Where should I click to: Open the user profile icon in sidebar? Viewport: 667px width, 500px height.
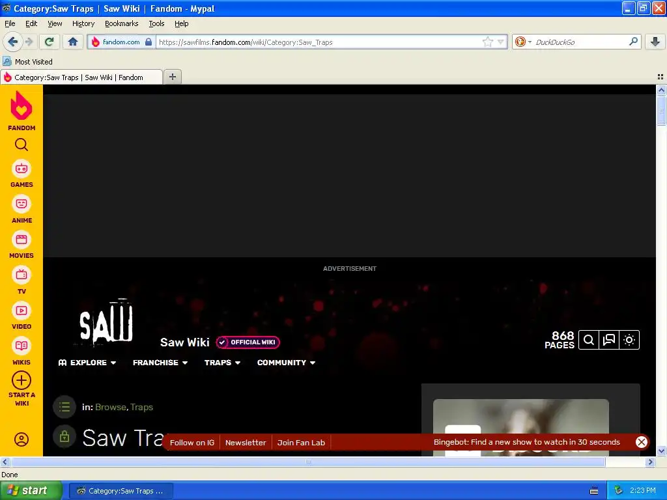21,439
